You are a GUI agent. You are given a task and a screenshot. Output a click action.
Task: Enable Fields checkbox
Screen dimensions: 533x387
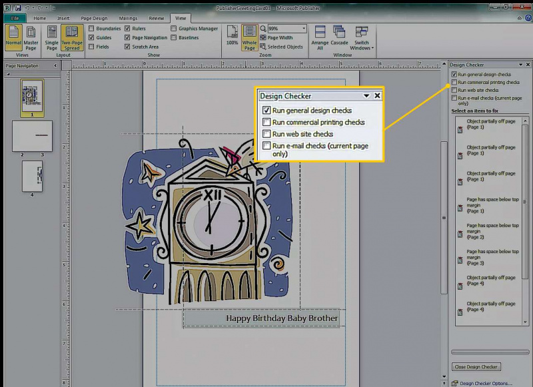91,47
